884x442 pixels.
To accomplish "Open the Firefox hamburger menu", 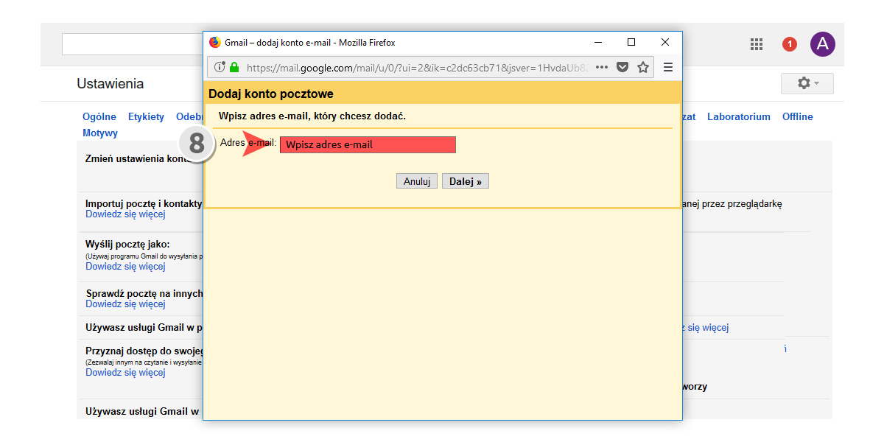I will (668, 67).
